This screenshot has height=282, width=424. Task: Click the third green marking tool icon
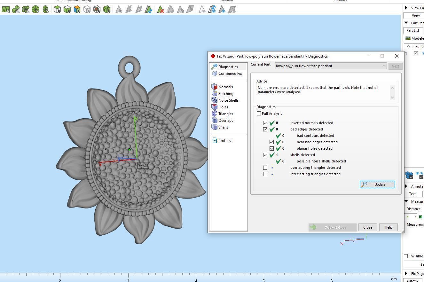pos(26,10)
